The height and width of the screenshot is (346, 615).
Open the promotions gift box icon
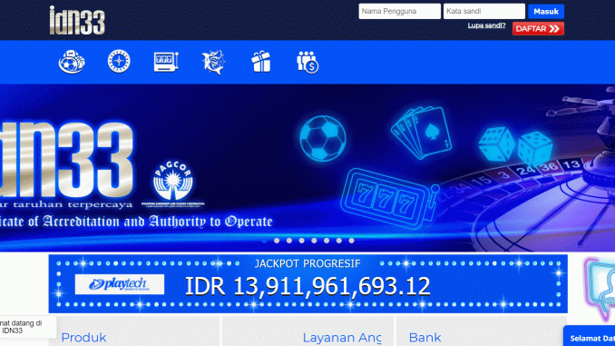pos(261,62)
